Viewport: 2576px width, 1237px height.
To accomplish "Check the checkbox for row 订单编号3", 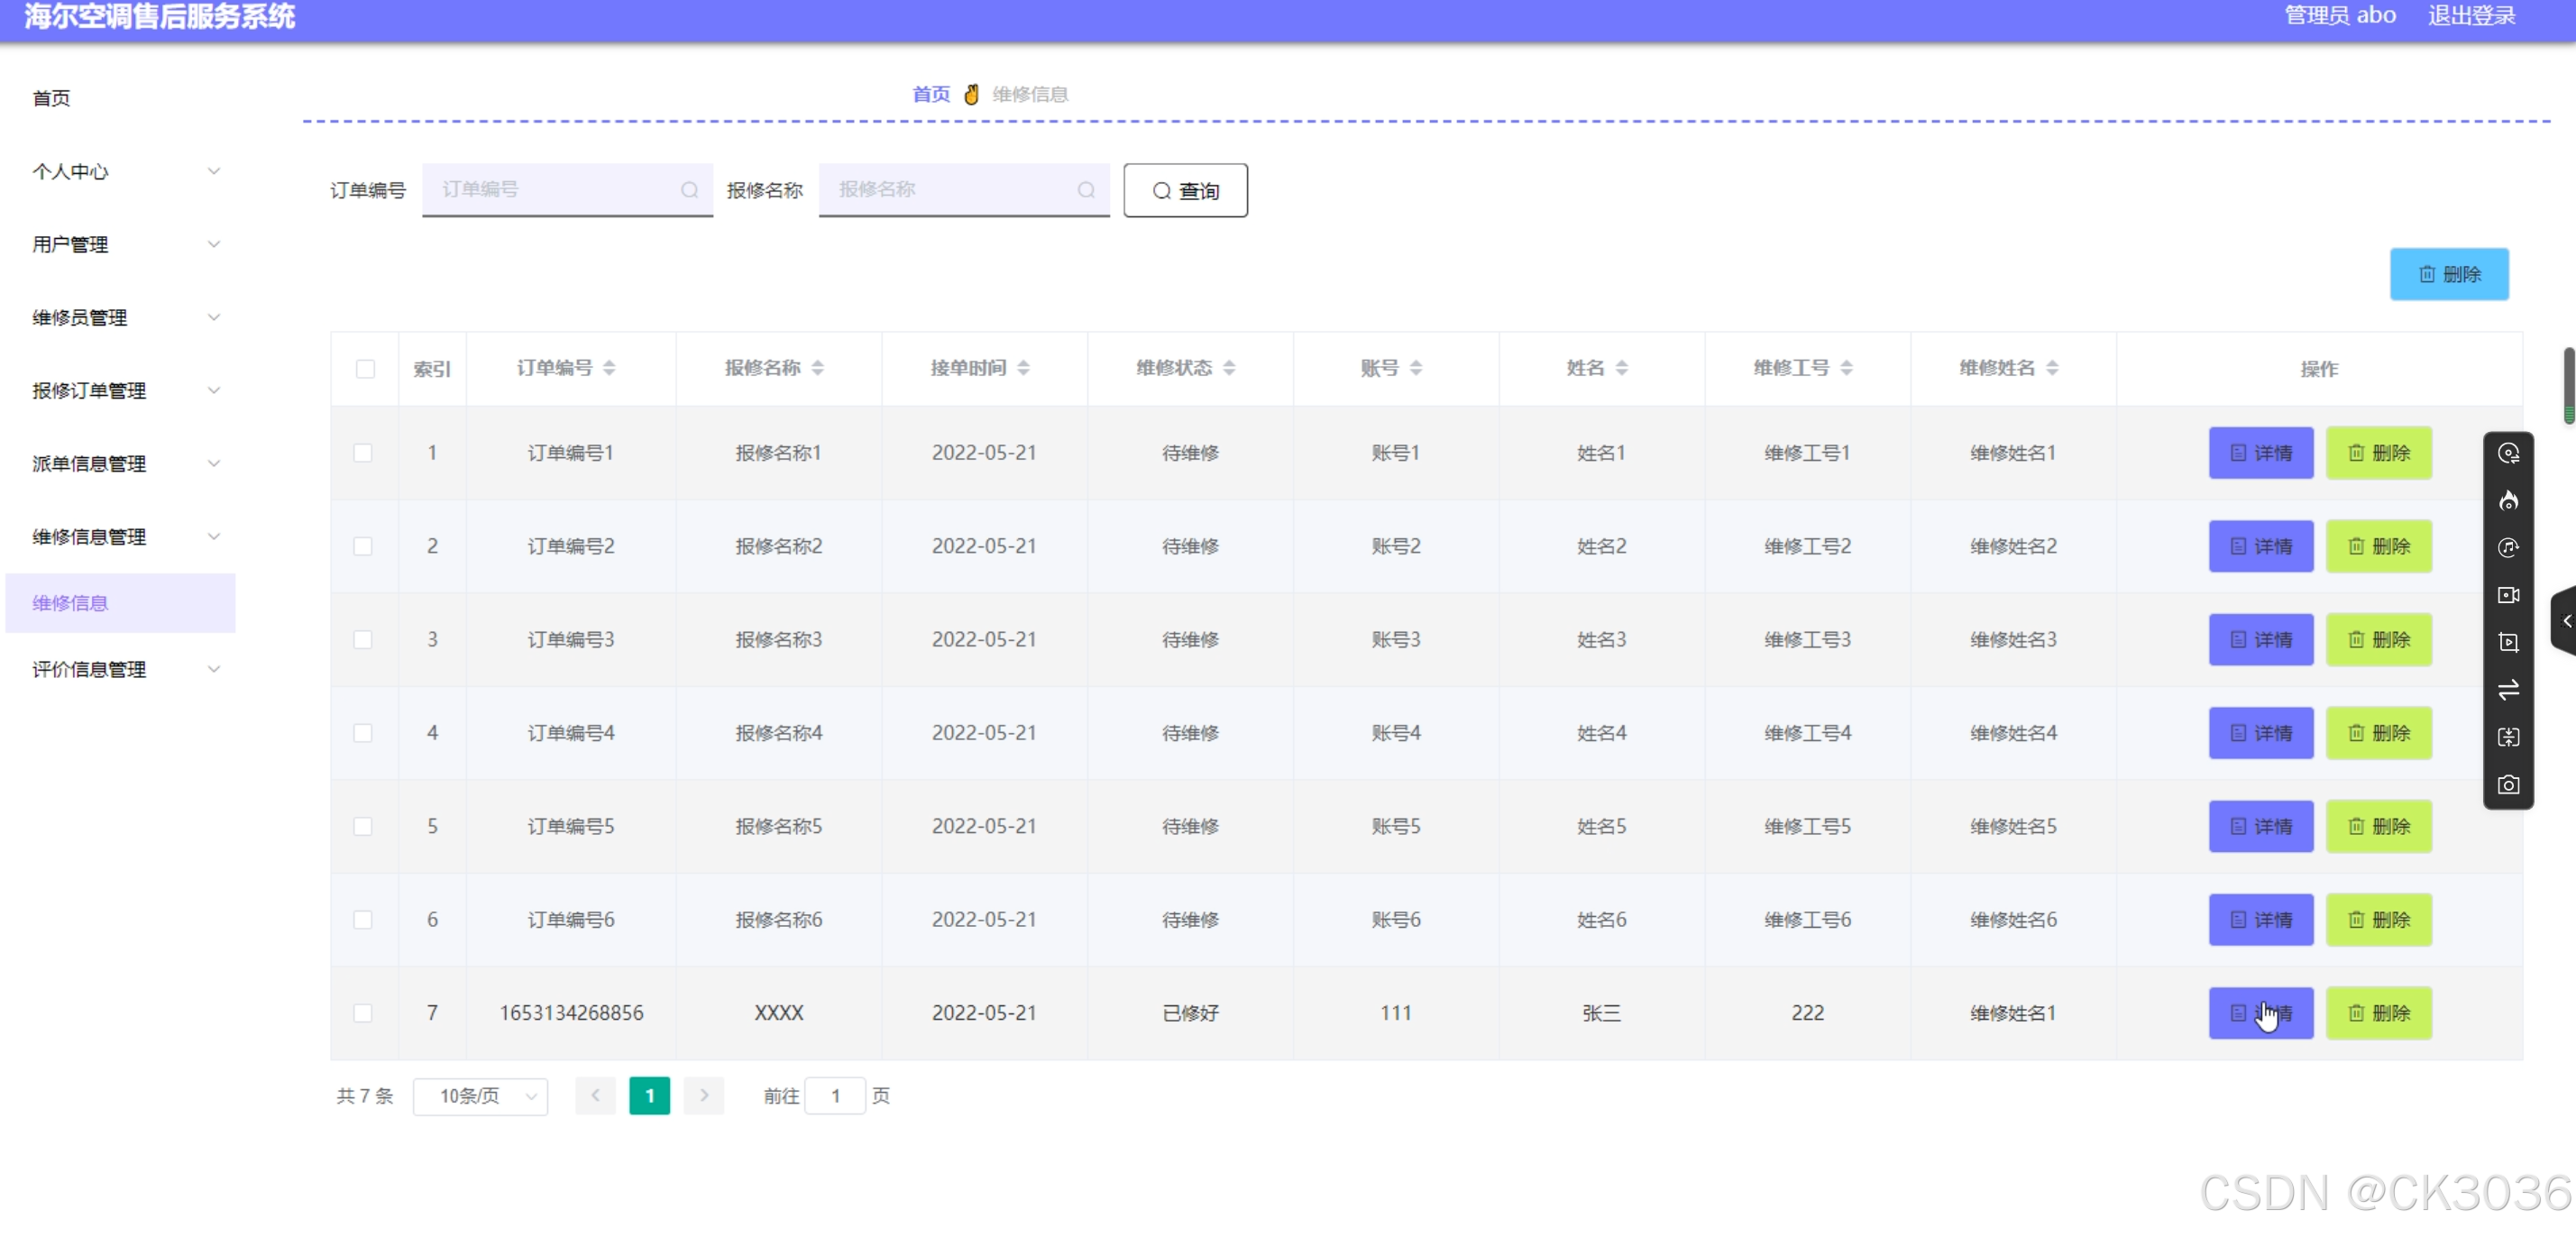I will click(x=363, y=640).
